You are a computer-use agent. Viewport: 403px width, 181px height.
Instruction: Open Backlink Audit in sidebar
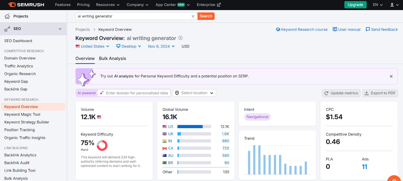17,163
